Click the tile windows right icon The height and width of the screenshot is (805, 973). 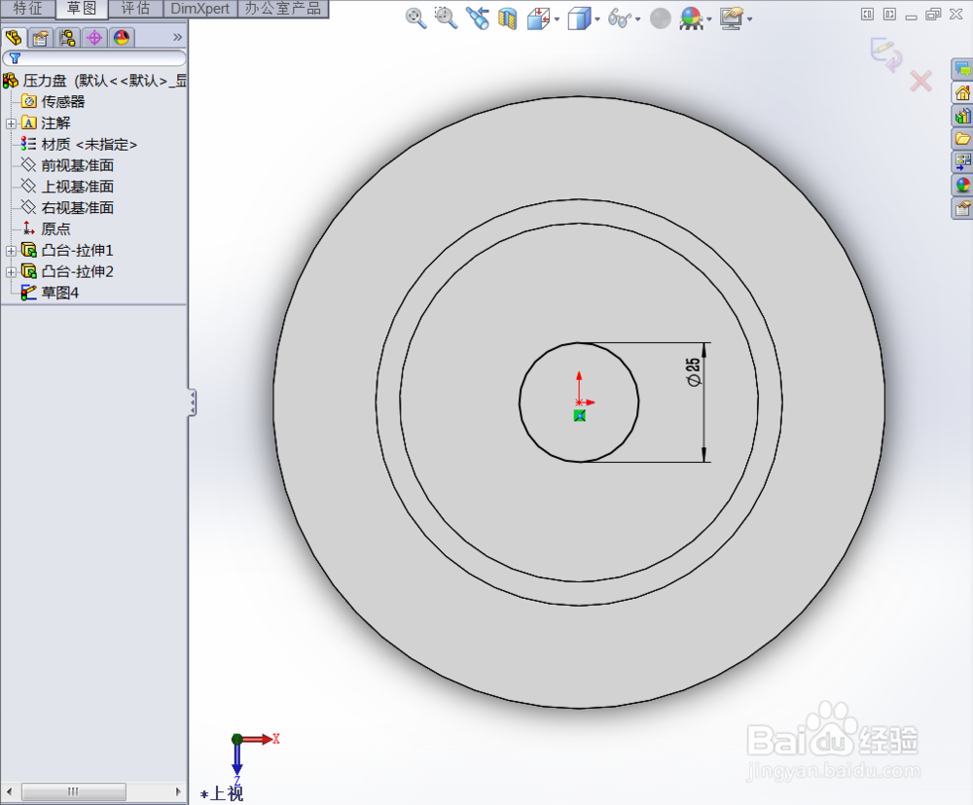(x=889, y=14)
